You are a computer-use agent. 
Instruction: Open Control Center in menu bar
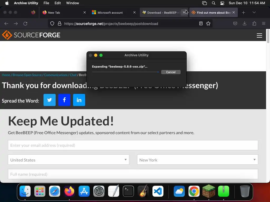[x=222, y=3]
